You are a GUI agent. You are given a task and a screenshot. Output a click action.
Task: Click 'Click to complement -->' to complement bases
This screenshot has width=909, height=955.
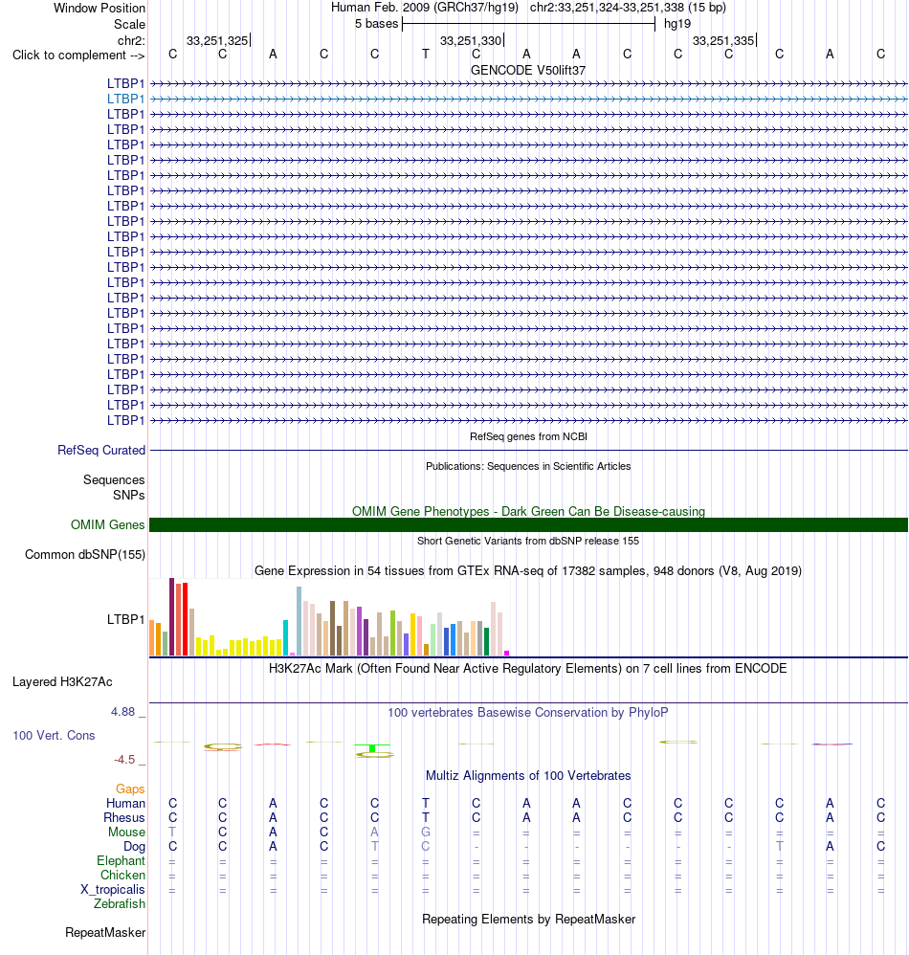[78, 56]
